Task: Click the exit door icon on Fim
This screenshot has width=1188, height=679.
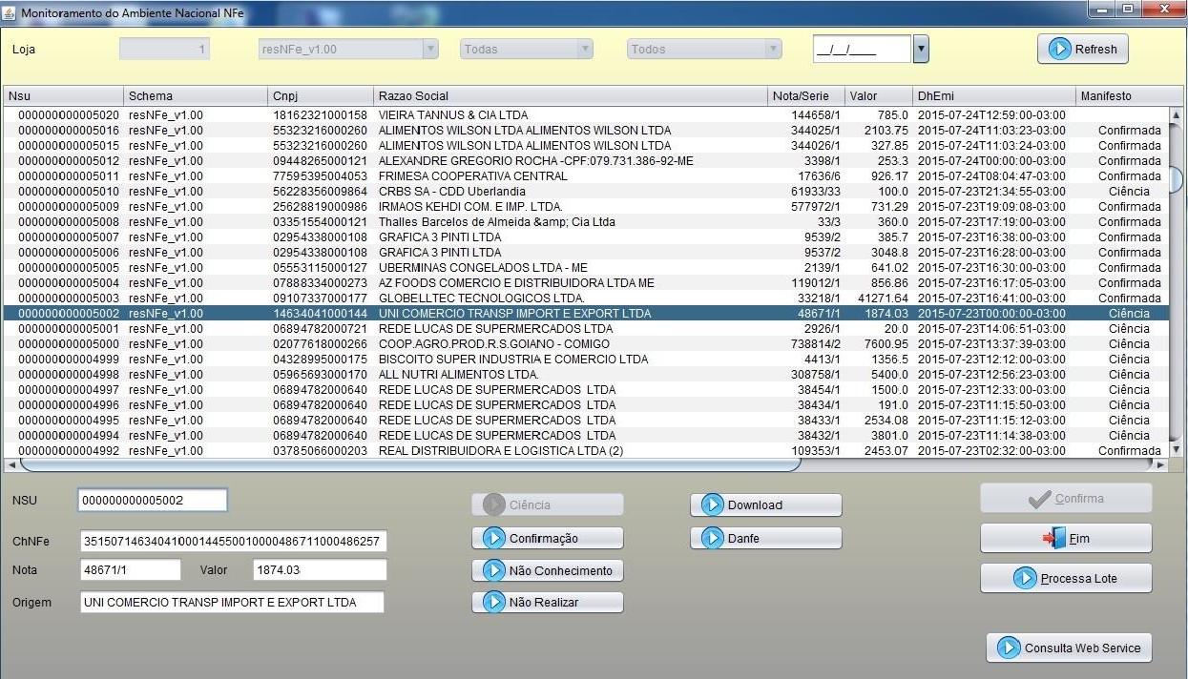Action: coord(1053,538)
